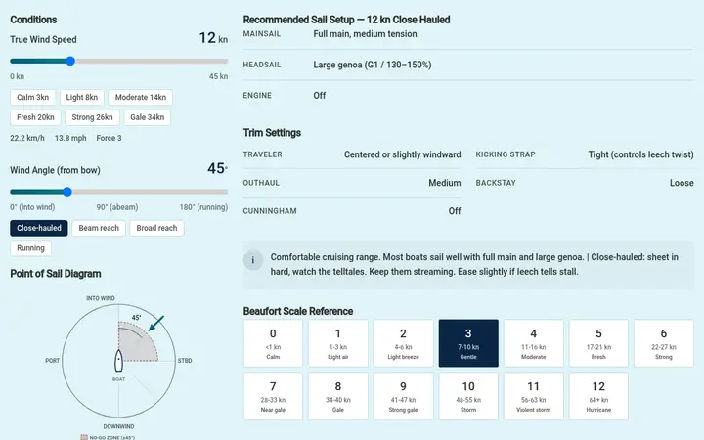This screenshot has height=440, width=704.
Task: Click 'Large genoa (G1 / 130–150%)' value
Action: [x=373, y=65]
